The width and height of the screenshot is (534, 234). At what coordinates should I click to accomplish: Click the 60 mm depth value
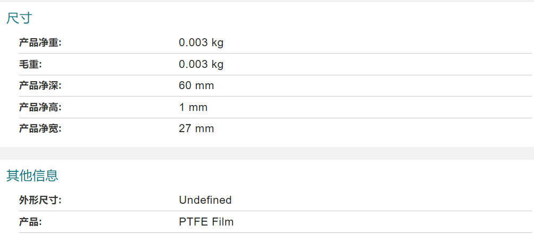point(196,86)
